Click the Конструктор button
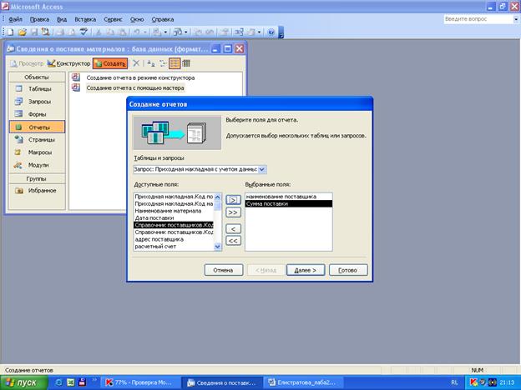521x390 pixels. click(x=68, y=63)
